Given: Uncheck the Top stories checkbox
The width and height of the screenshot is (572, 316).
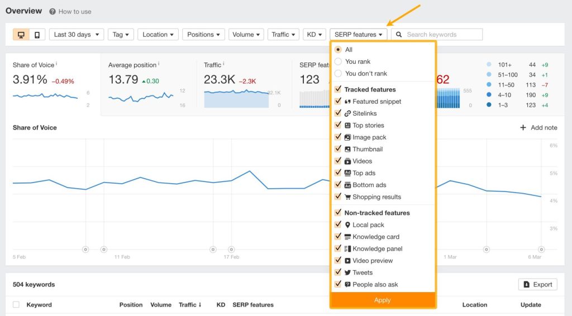Looking at the screenshot, I should (338, 125).
